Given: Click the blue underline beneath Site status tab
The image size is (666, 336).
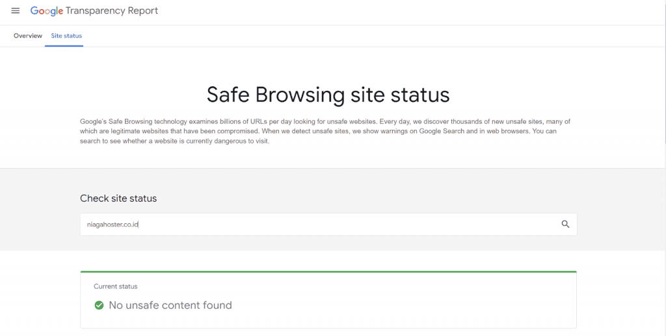Looking at the screenshot, I should click(64, 46).
